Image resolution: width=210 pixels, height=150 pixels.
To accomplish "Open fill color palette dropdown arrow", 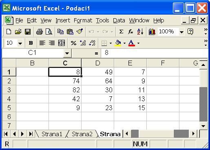I will click(124, 43).
